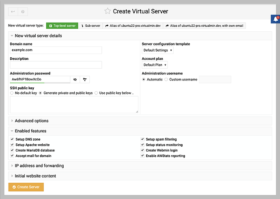Image resolution: width=280 pixels, height=199 pixels.
Task: Open the Account plan dropdown
Action: click(x=155, y=65)
